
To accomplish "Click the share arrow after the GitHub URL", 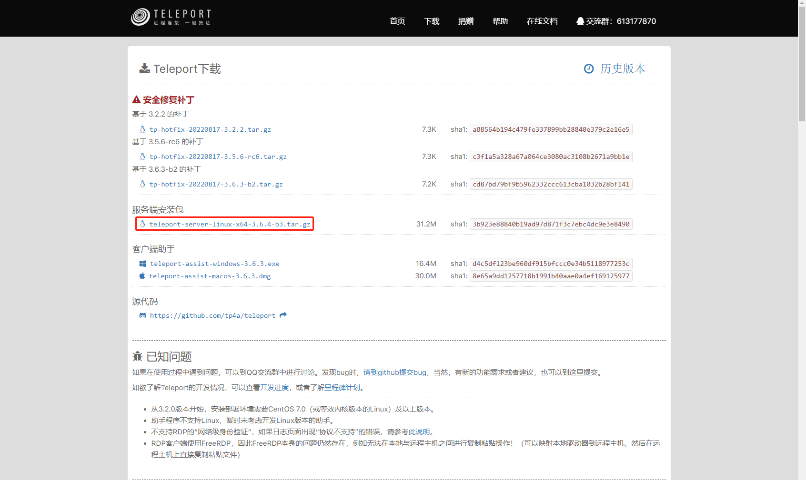I will [x=283, y=315].
